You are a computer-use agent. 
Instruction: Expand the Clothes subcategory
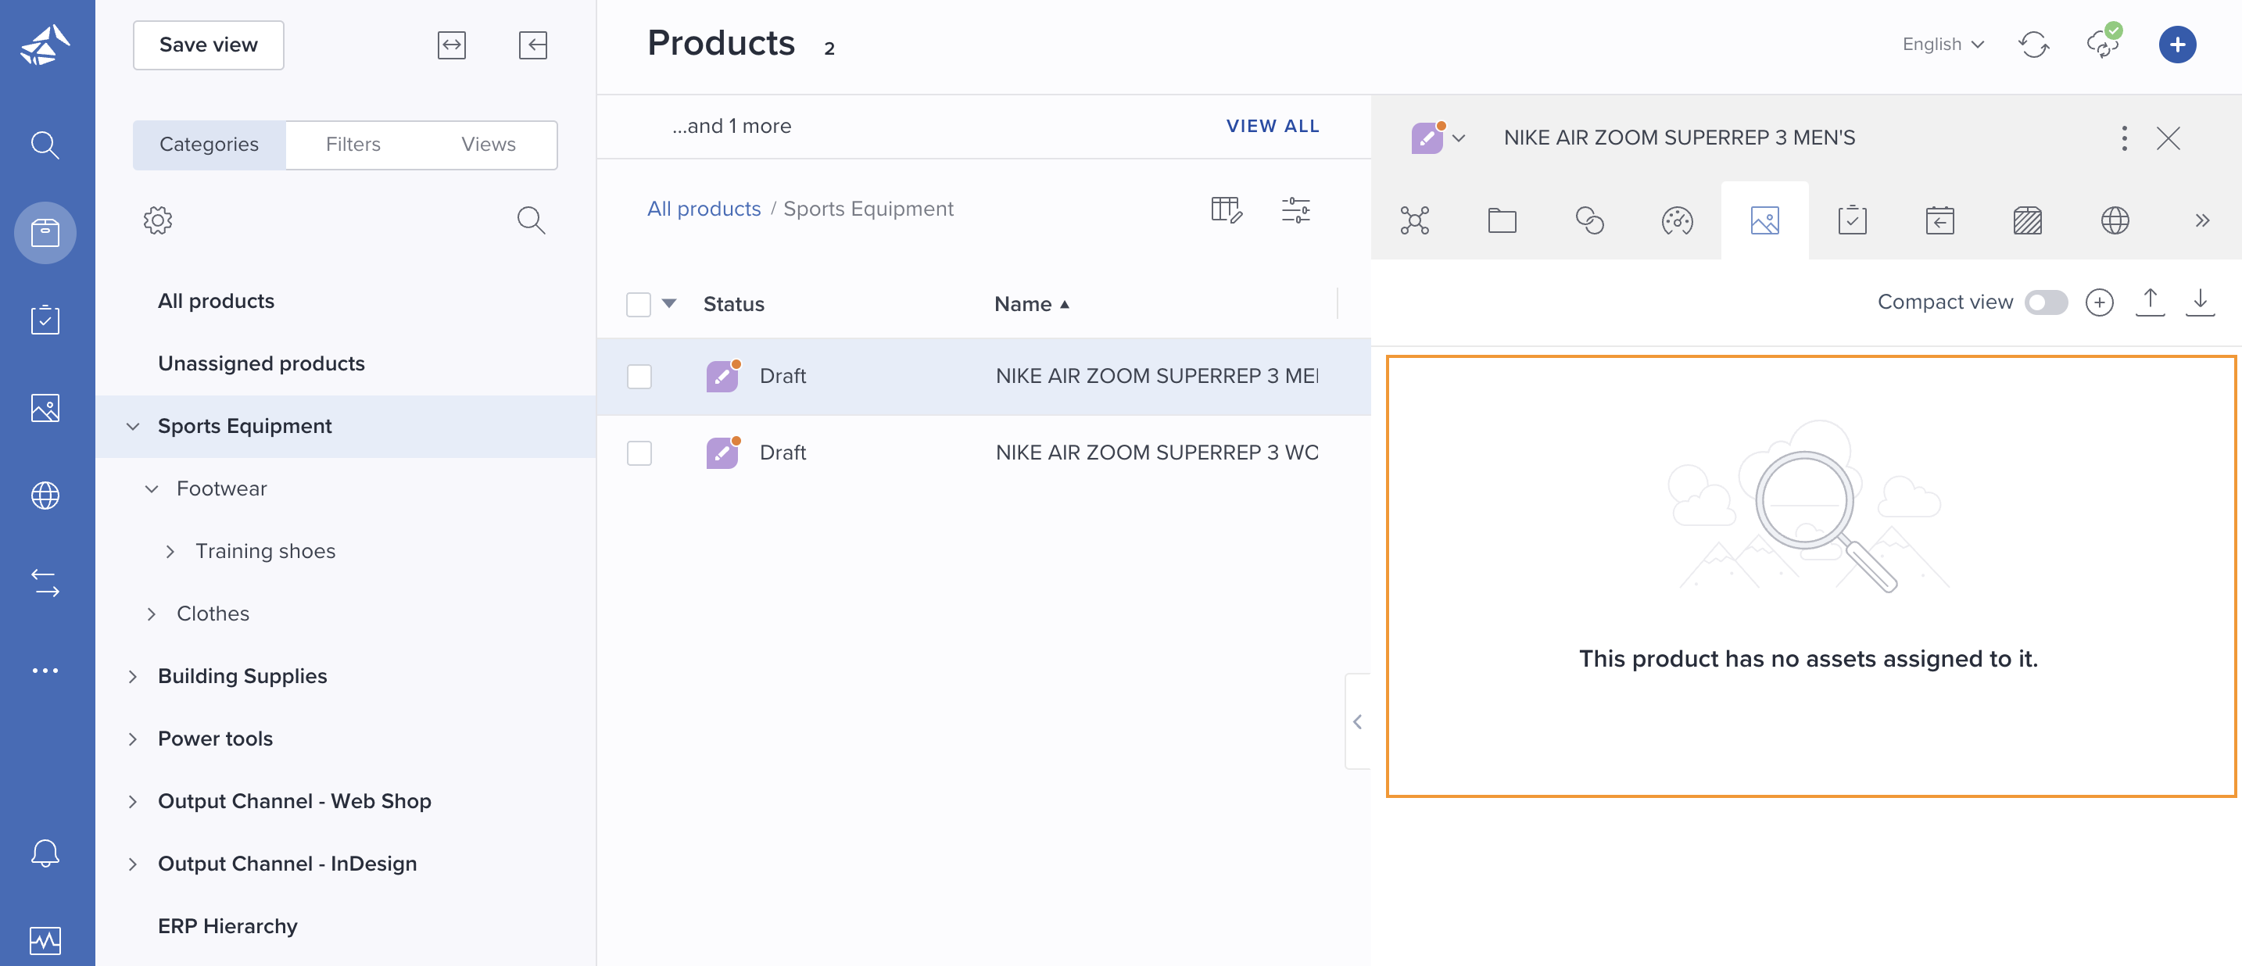tap(152, 614)
